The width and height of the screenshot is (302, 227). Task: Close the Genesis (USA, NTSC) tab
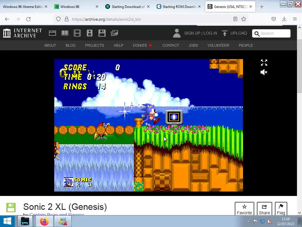[251, 7]
